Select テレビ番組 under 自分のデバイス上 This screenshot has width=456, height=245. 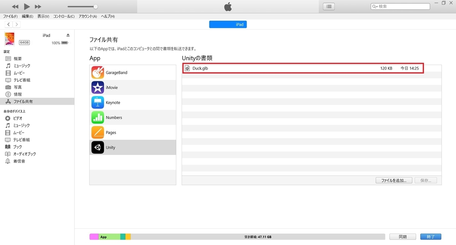[22, 140]
